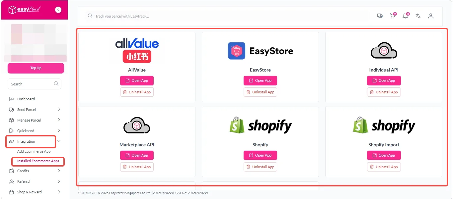453x199 pixels.
Task: Focus the Easytrack parcel tracking field
Action: [227, 16]
